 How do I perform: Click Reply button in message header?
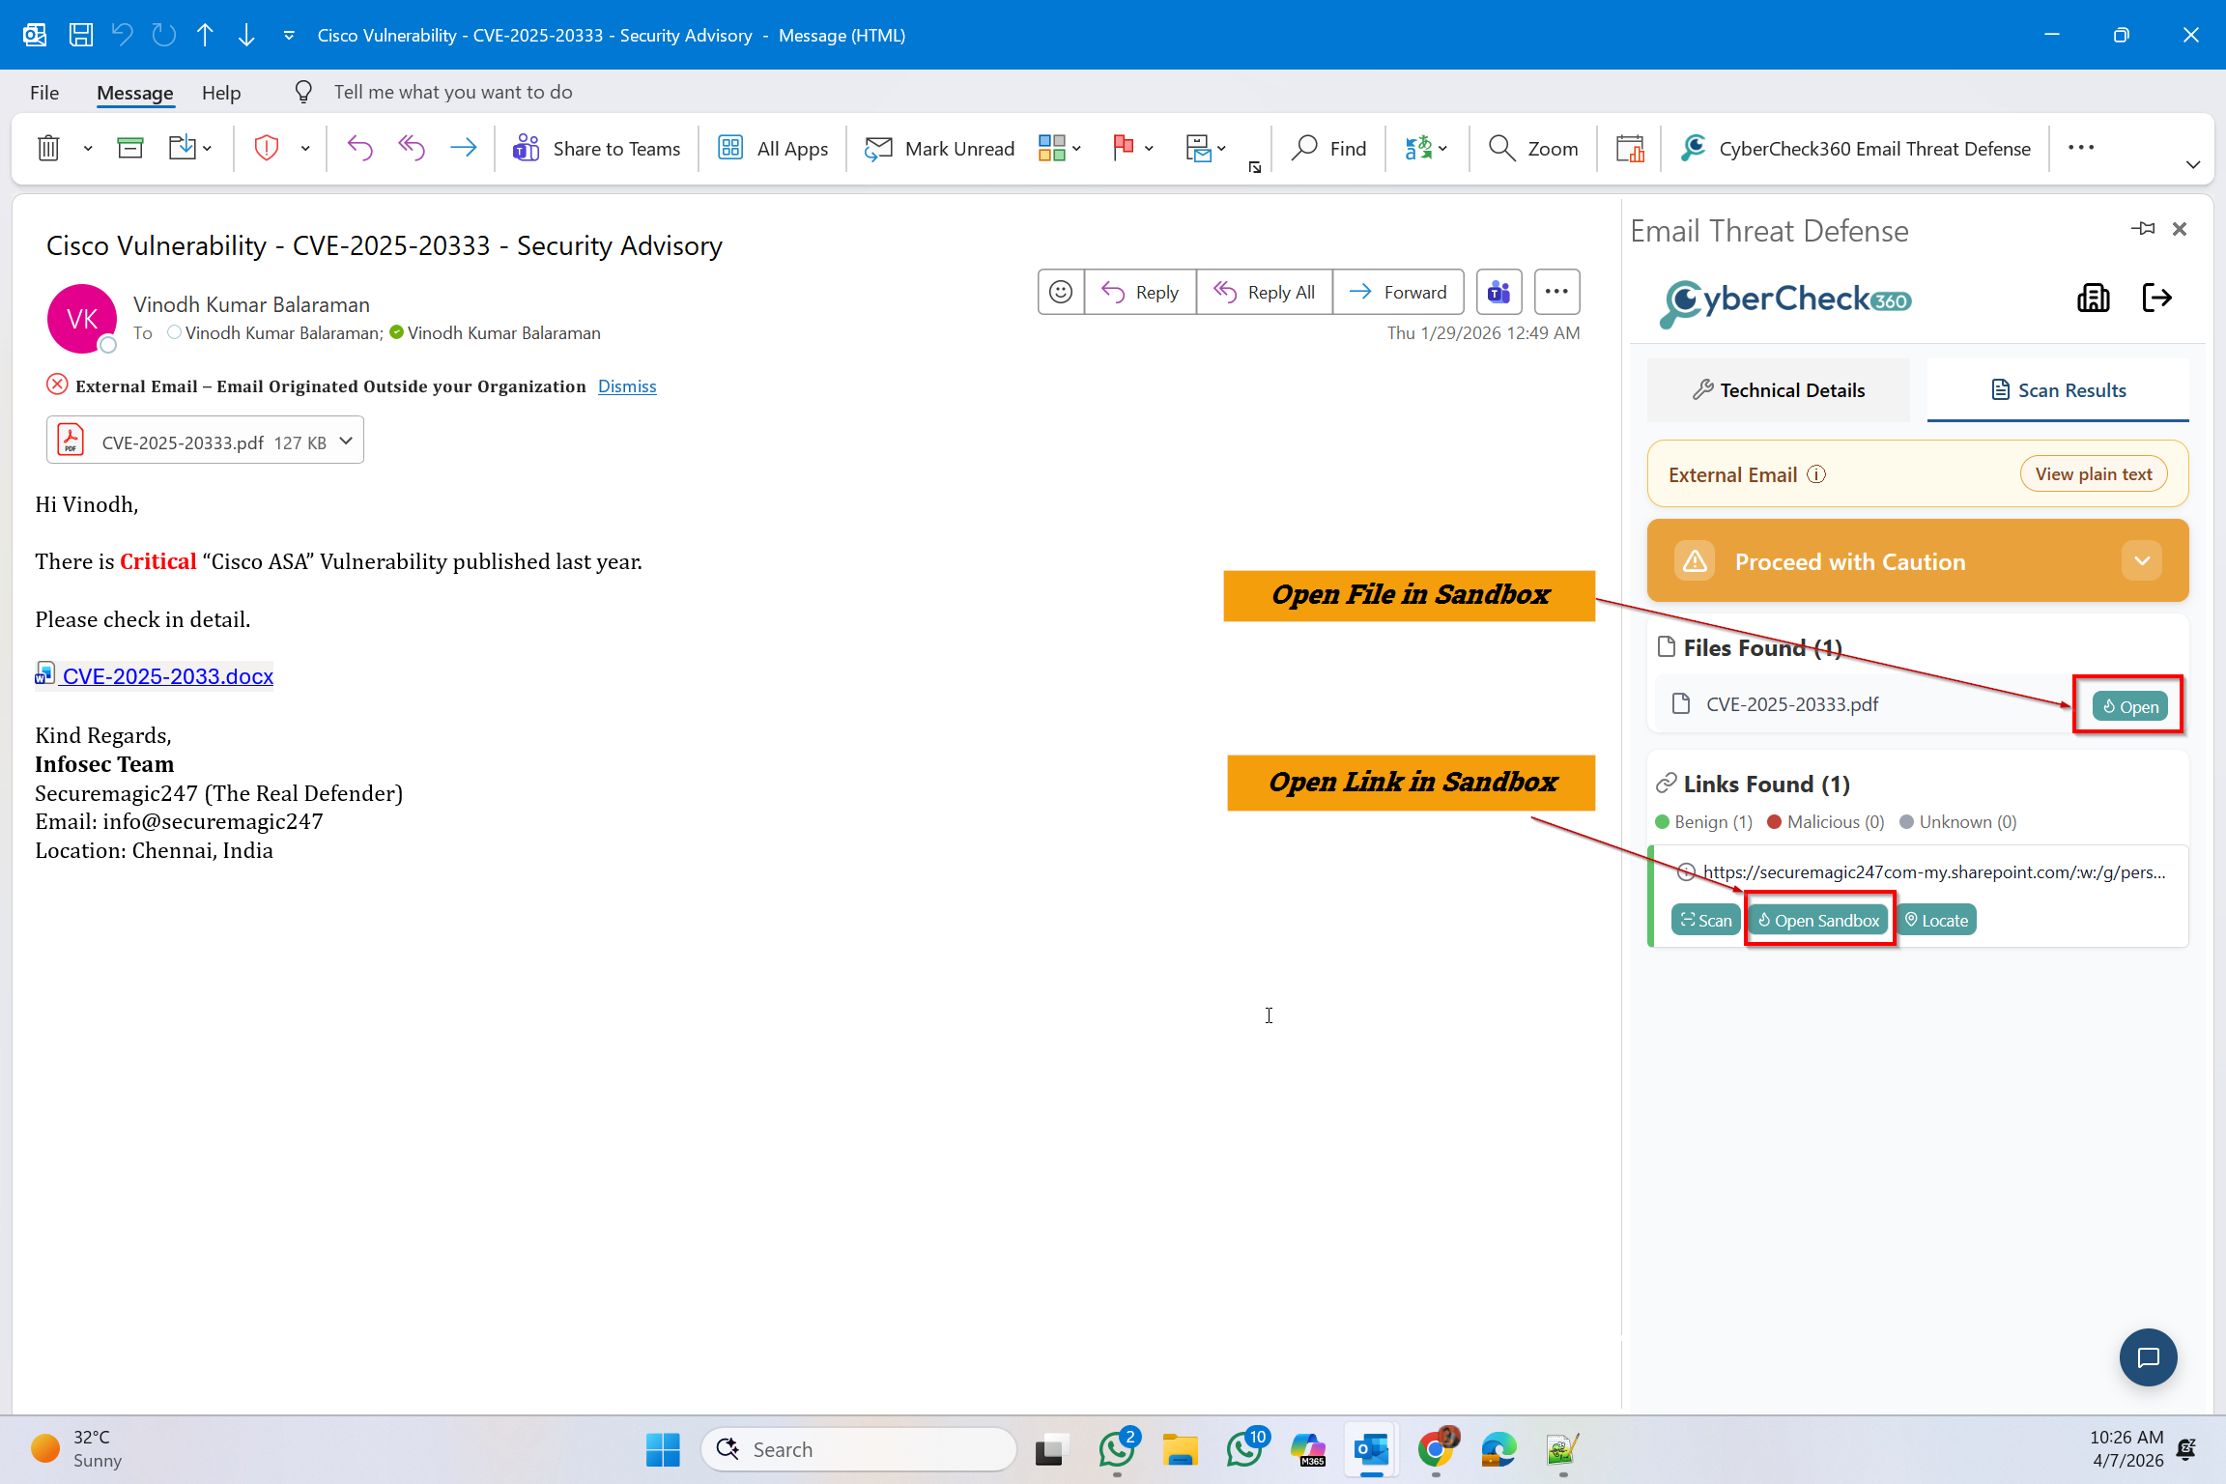(1140, 292)
